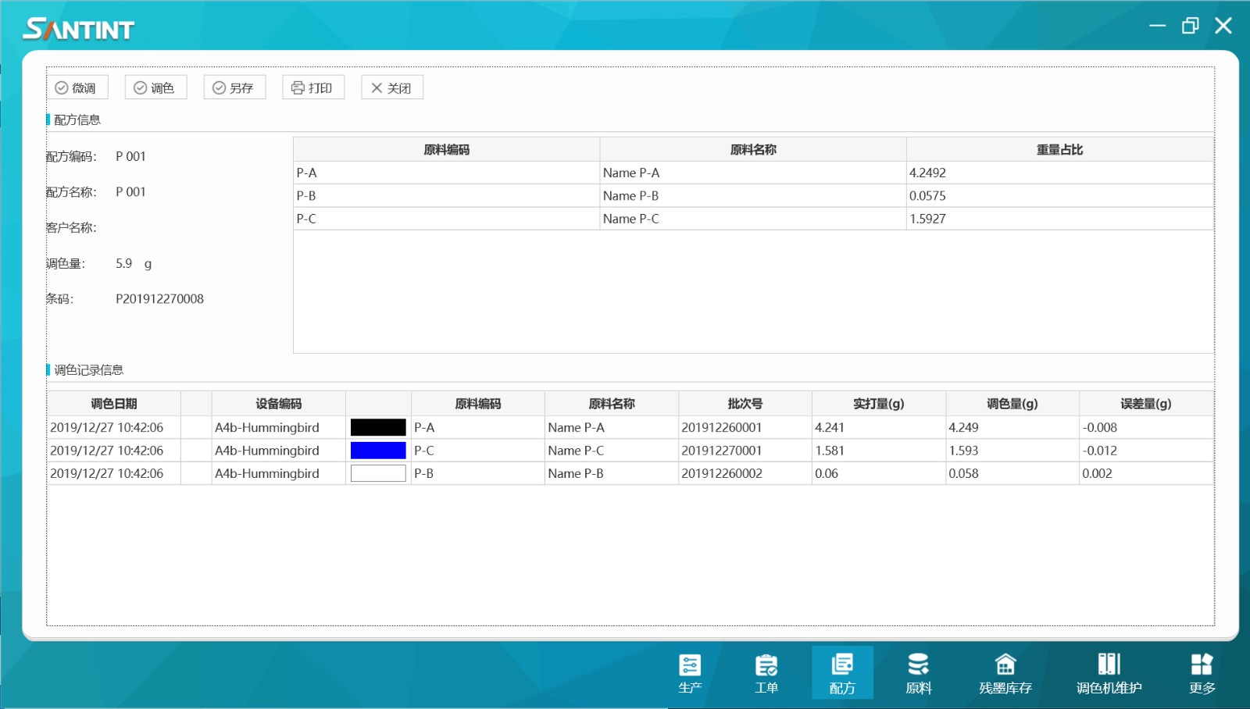Click the error value -0.008
1250x709 pixels.
1099,427
